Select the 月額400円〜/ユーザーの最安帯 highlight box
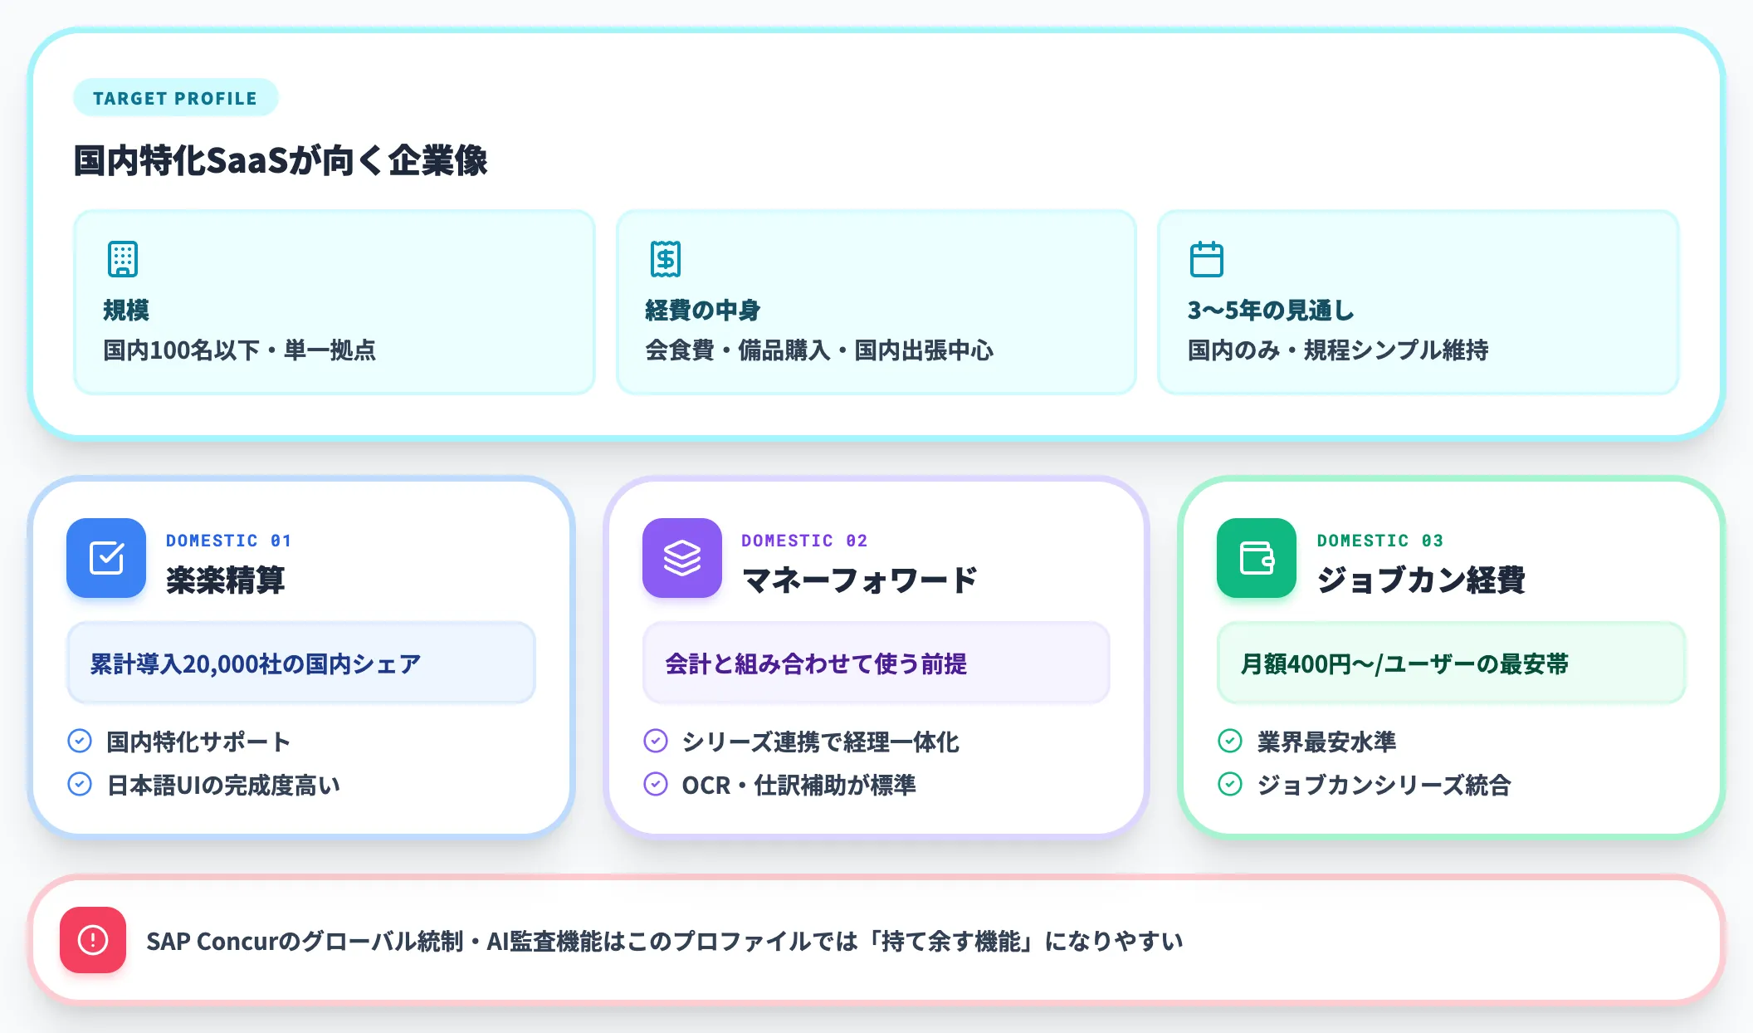This screenshot has width=1753, height=1033. coord(1451,663)
